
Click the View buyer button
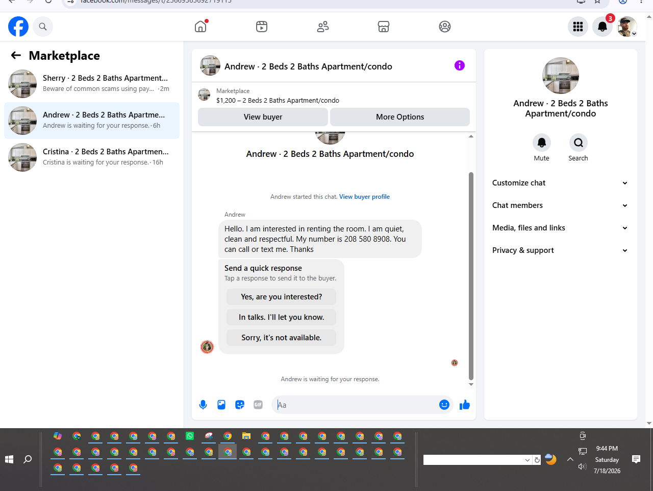(x=263, y=117)
